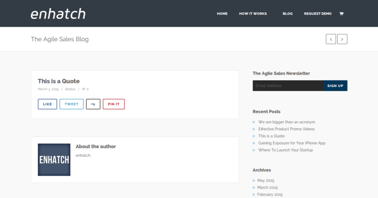Click the enhatch logo in header
Image resolution: width=378 pixels, height=198 pixels.
pyautogui.click(x=58, y=14)
